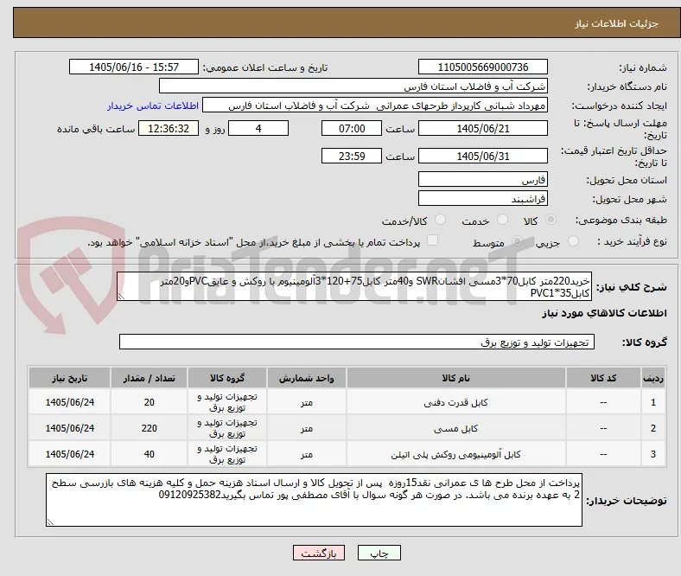Click the کد کالا column header
The width and height of the screenshot is (681, 576).
pyautogui.click(x=603, y=378)
